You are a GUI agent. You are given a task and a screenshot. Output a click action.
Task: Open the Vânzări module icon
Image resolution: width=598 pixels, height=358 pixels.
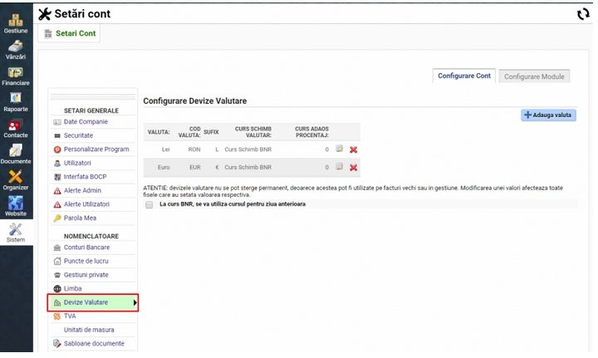16,47
